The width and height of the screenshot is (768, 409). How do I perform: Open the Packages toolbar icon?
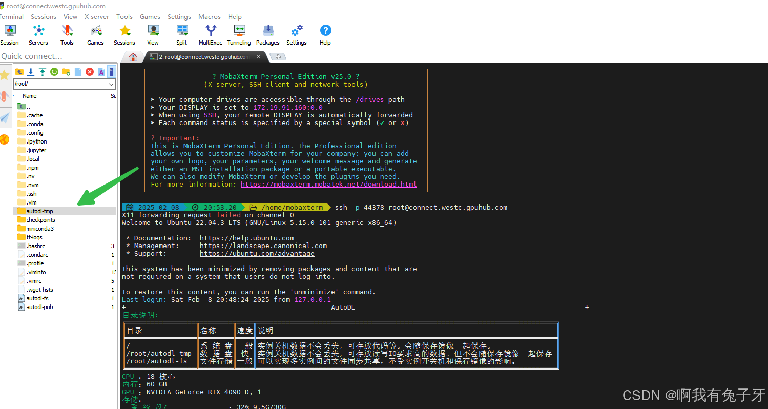tap(268, 35)
